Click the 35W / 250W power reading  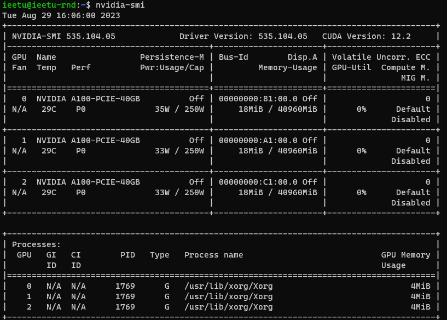(x=179, y=109)
